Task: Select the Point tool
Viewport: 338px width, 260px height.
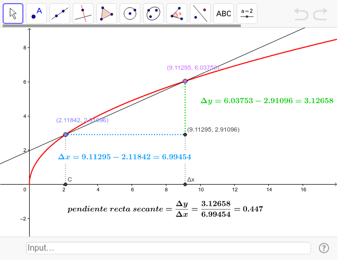Action: pos(36,14)
